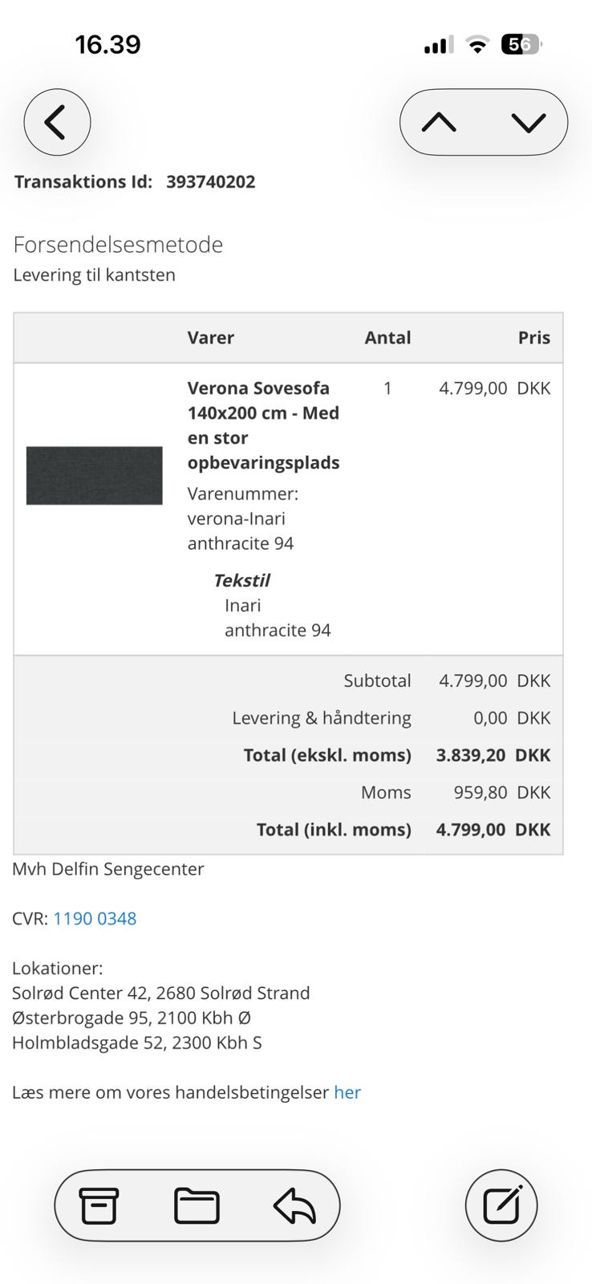Go to next message with down chevron
Viewport: 592px width, 1284px height.
tap(528, 123)
